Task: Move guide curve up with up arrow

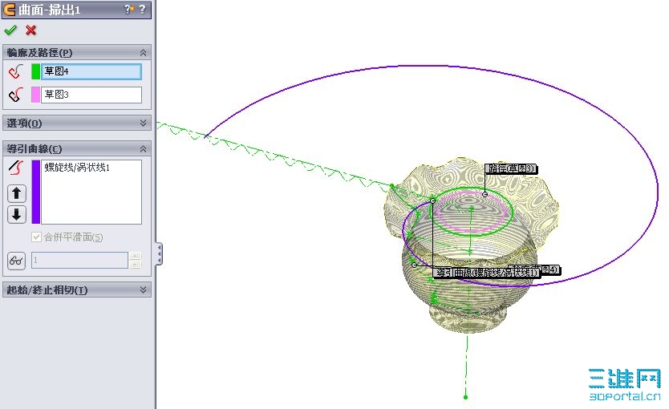Action: point(17,193)
